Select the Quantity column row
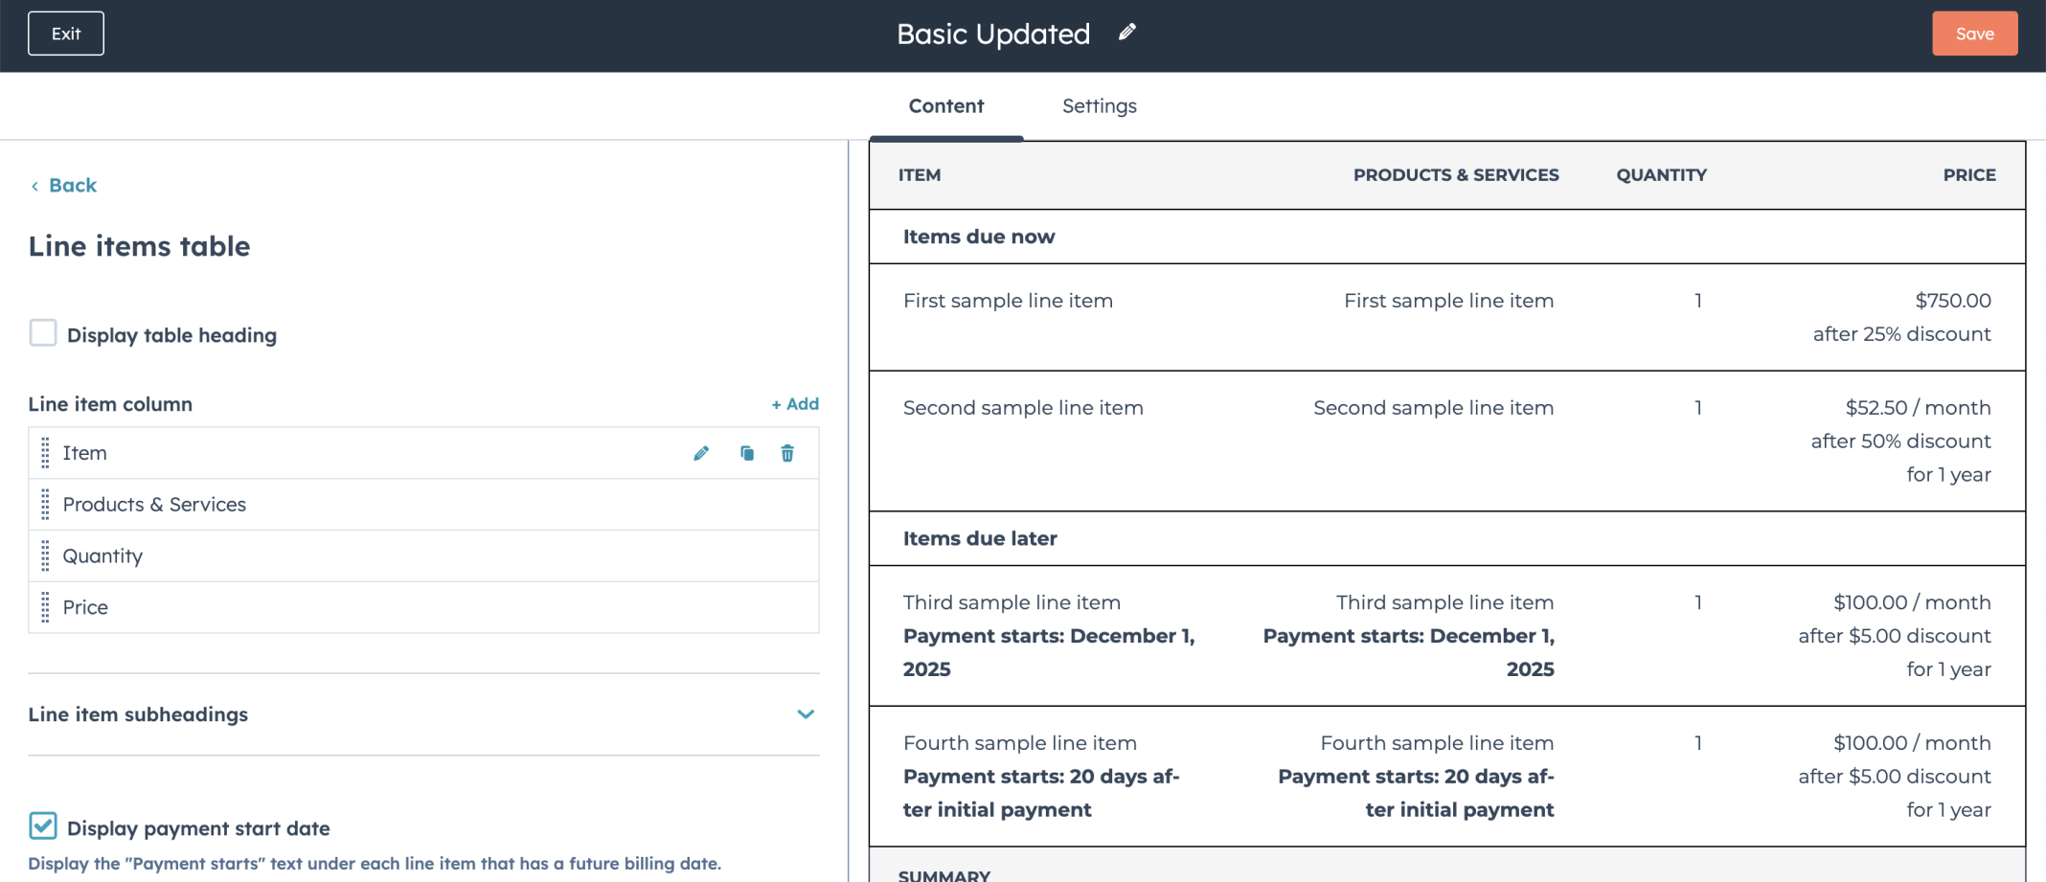This screenshot has width=2046, height=882. pyautogui.click(x=423, y=556)
